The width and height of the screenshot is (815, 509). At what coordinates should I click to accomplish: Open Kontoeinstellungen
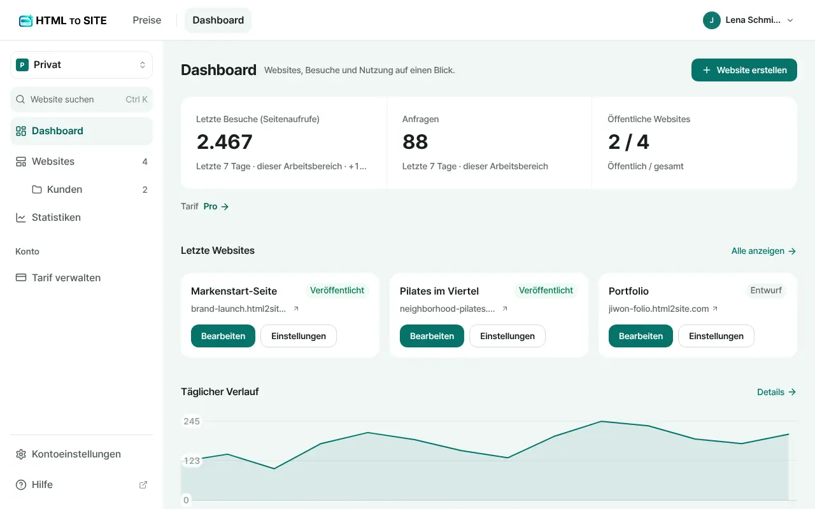[x=81, y=454]
